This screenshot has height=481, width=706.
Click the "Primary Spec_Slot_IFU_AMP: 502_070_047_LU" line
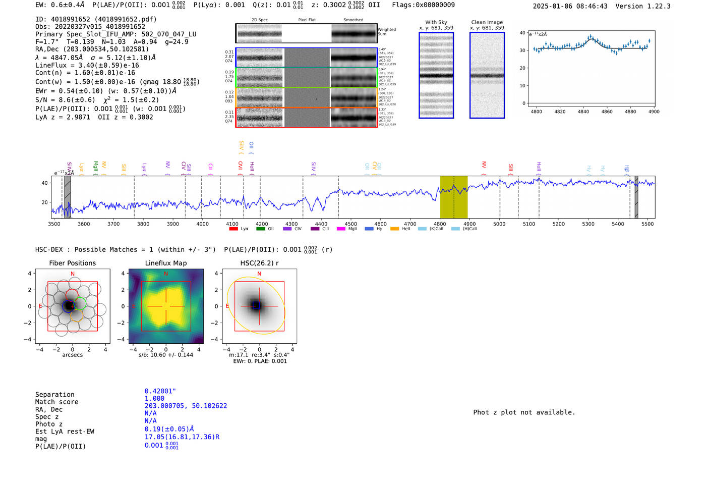click(x=116, y=34)
